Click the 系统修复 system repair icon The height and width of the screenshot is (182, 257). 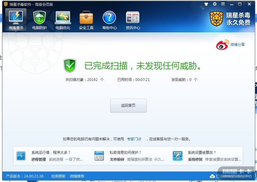[178, 156]
